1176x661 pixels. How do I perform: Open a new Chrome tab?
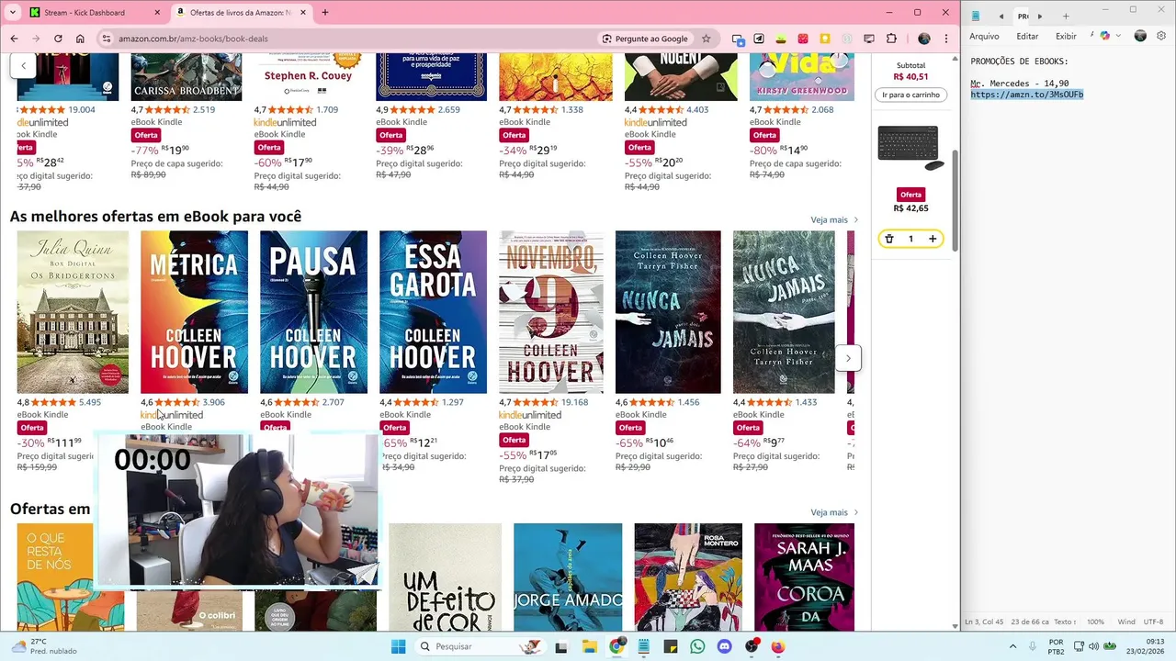pos(324,12)
